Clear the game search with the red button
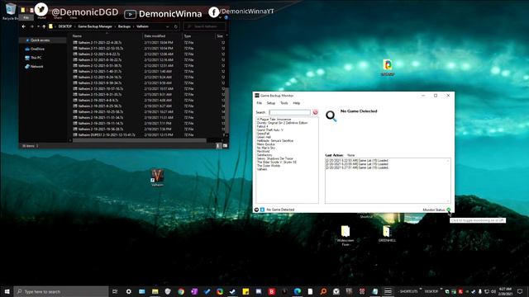The image size is (529, 297). point(315,112)
